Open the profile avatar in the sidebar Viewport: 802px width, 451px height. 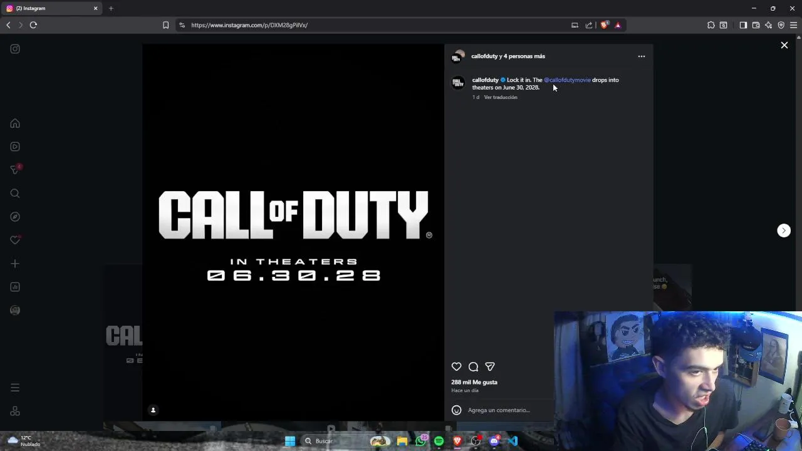pos(15,310)
